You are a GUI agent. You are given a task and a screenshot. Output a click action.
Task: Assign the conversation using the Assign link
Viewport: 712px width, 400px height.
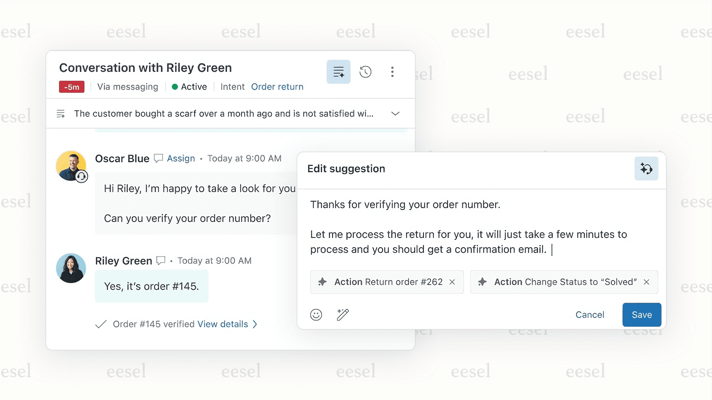pos(181,158)
